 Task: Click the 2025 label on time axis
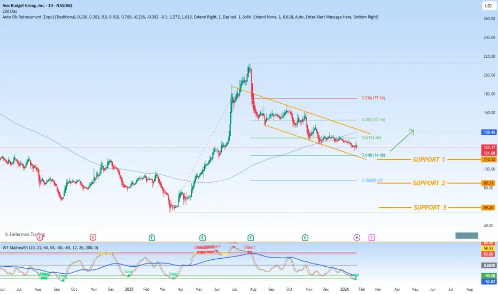[x=129, y=289]
